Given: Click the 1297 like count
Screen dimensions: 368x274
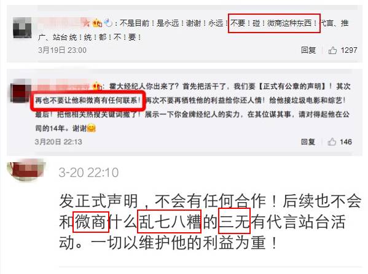Looking at the screenshot, I should [x=349, y=50].
